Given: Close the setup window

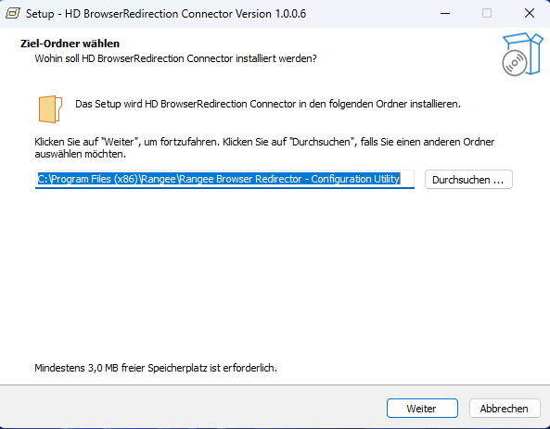Looking at the screenshot, I should click(x=530, y=14).
